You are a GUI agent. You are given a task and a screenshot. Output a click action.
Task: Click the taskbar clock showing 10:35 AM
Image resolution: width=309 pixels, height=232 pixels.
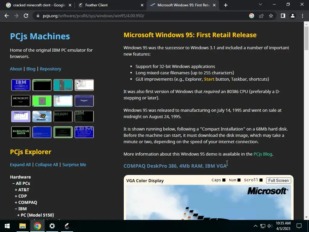[x=283, y=226]
